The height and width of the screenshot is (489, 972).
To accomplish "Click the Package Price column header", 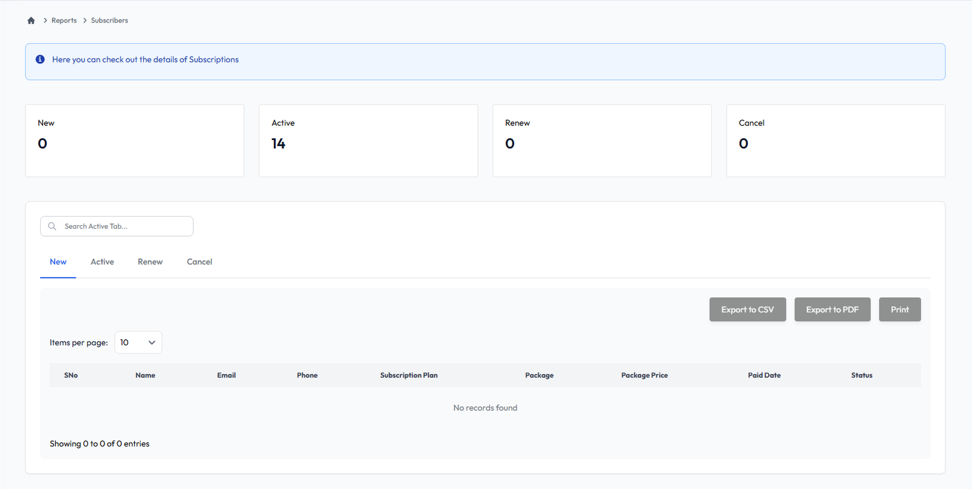I will click(645, 376).
